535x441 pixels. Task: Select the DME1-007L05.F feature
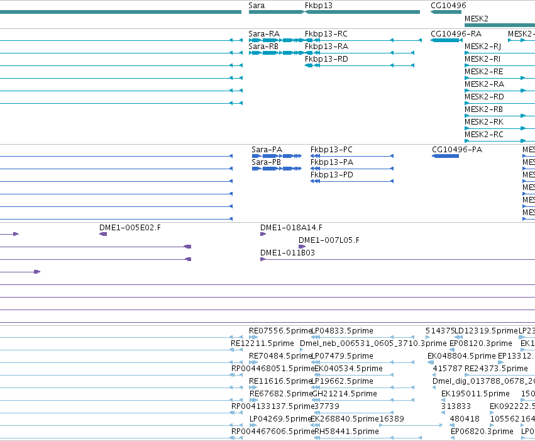pos(302,247)
